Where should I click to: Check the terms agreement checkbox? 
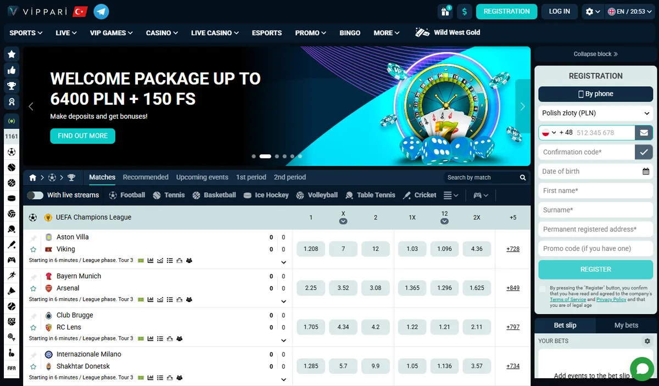pos(543,289)
